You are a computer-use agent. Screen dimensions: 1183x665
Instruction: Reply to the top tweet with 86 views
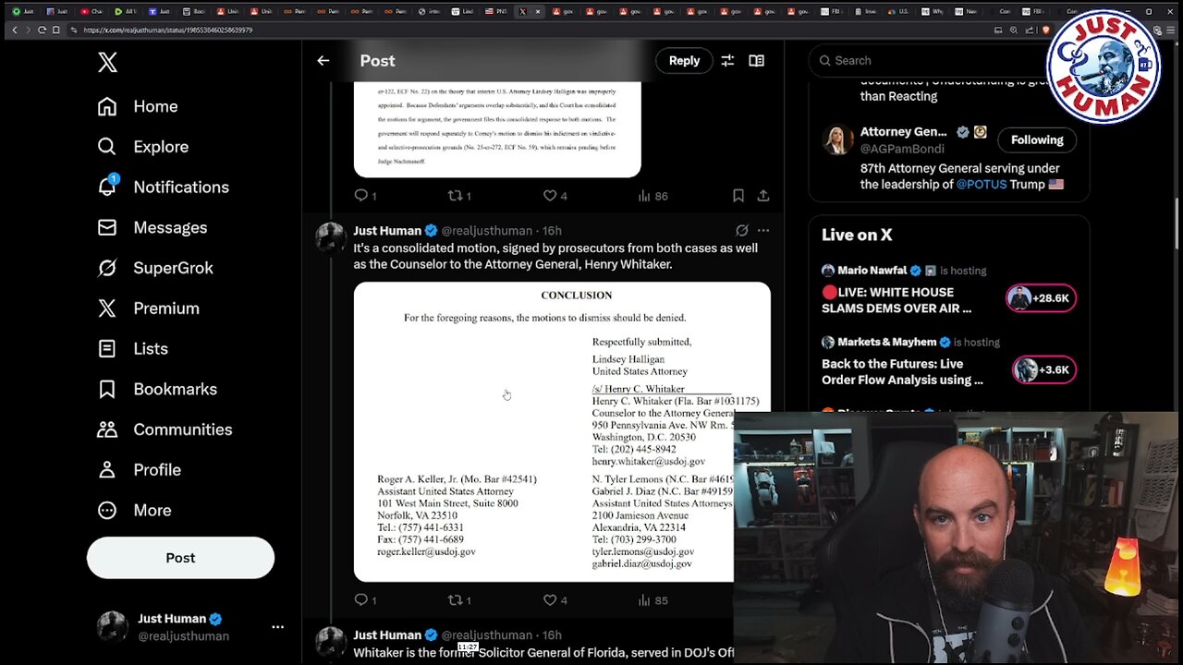361,196
